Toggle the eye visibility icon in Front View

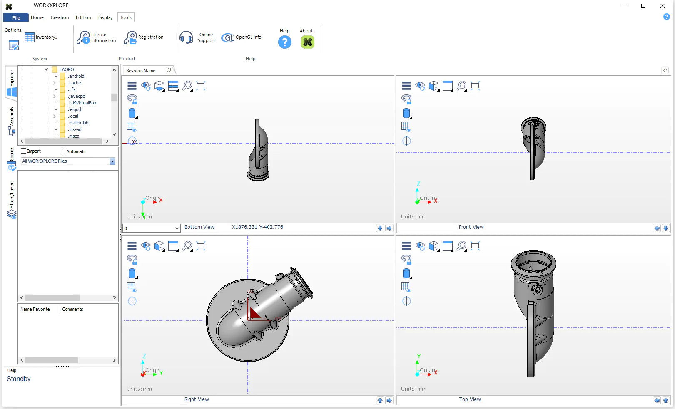click(420, 86)
